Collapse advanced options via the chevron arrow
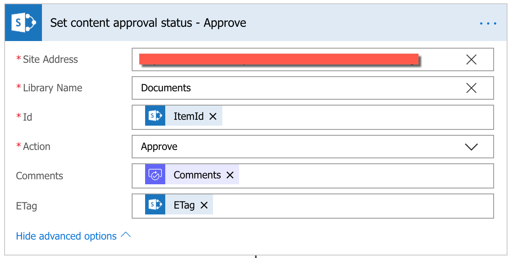Viewport: 510px width, 258px height. (125, 235)
